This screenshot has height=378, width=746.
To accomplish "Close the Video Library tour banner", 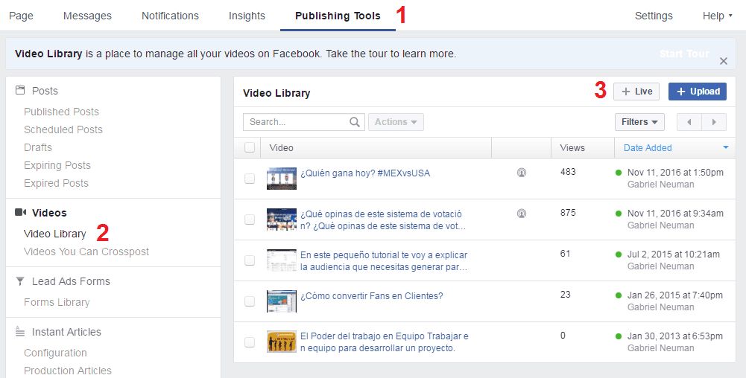I will [x=723, y=61].
